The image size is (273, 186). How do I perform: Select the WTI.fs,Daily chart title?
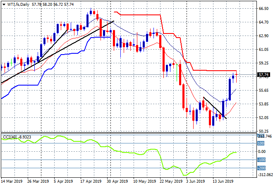[x=18, y=5]
